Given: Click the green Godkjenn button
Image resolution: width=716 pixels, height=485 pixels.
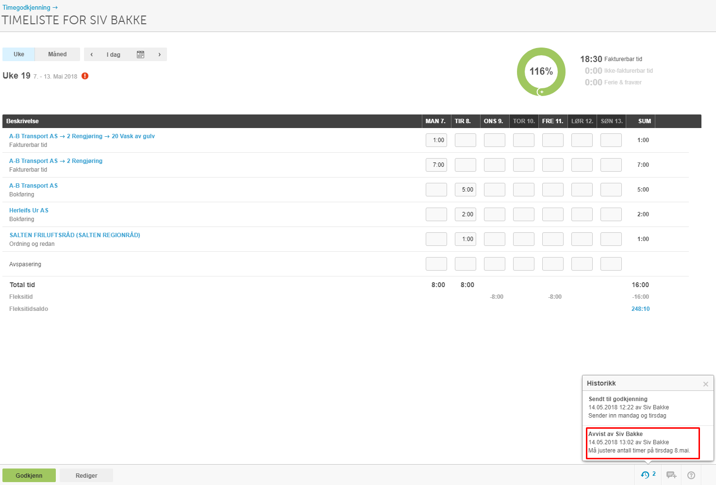Looking at the screenshot, I should pyautogui.click(x=29, y=475).
